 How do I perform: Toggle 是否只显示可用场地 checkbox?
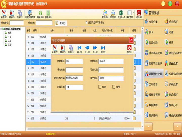[x=86, y=23]
